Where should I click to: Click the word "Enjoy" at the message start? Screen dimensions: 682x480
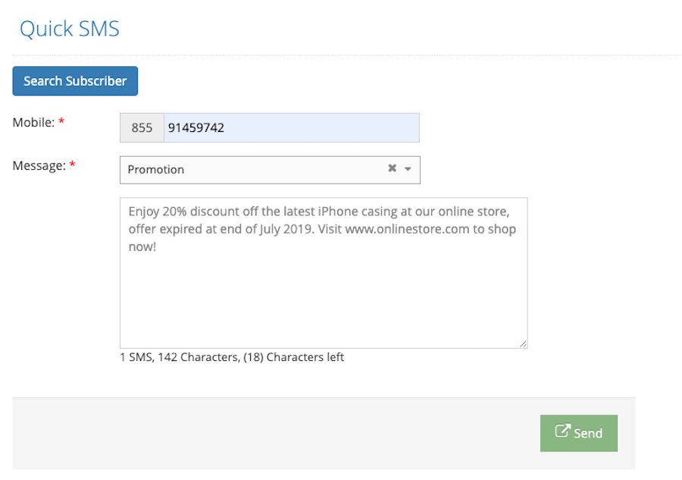click(x=144, y=212)
